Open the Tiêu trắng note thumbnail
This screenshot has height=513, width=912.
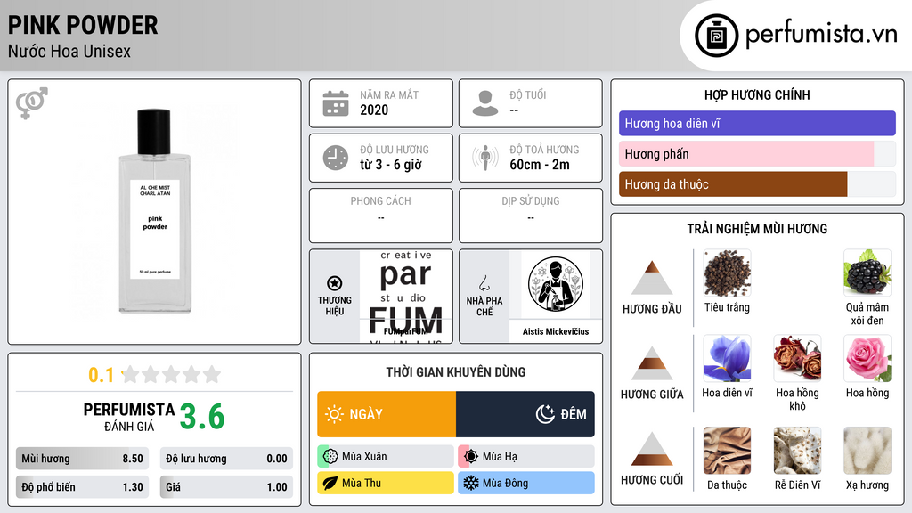727,273
